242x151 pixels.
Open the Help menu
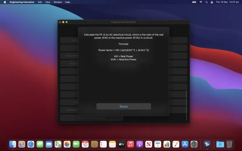67,2
